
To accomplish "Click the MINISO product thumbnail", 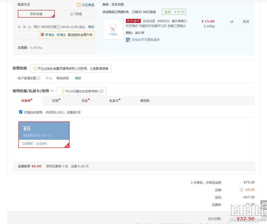I will 113,29.
